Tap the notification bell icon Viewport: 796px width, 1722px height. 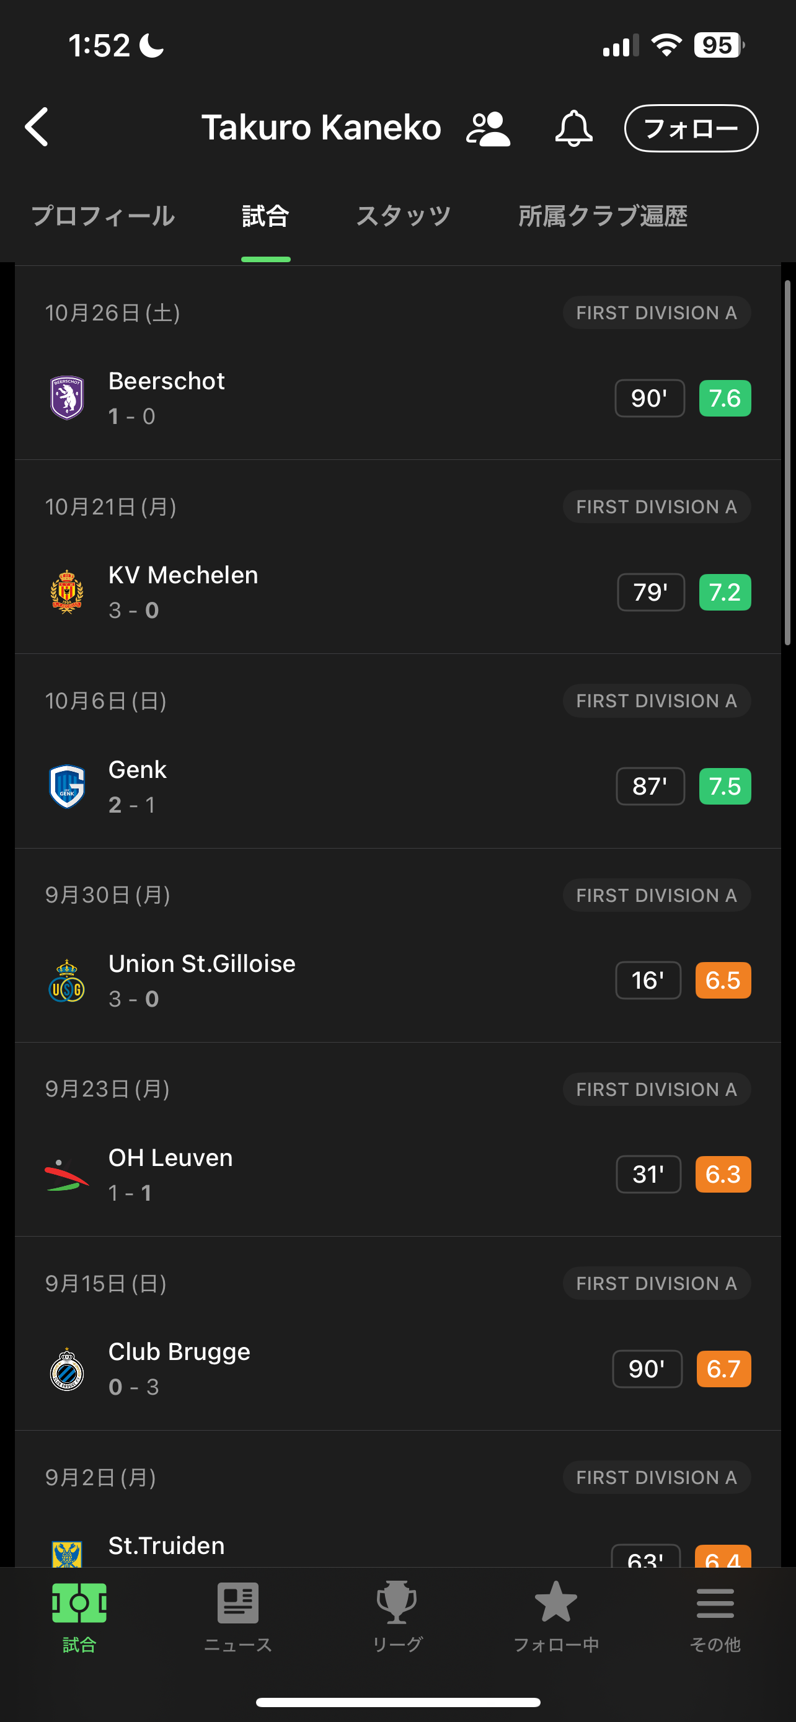coord(573,128)
